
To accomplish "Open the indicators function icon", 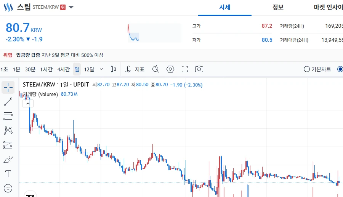I will click(128, 69).
